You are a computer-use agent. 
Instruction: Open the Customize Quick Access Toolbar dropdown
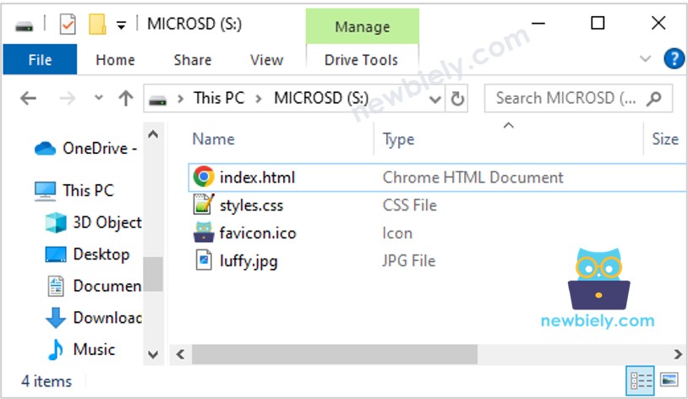click(122, 25)
